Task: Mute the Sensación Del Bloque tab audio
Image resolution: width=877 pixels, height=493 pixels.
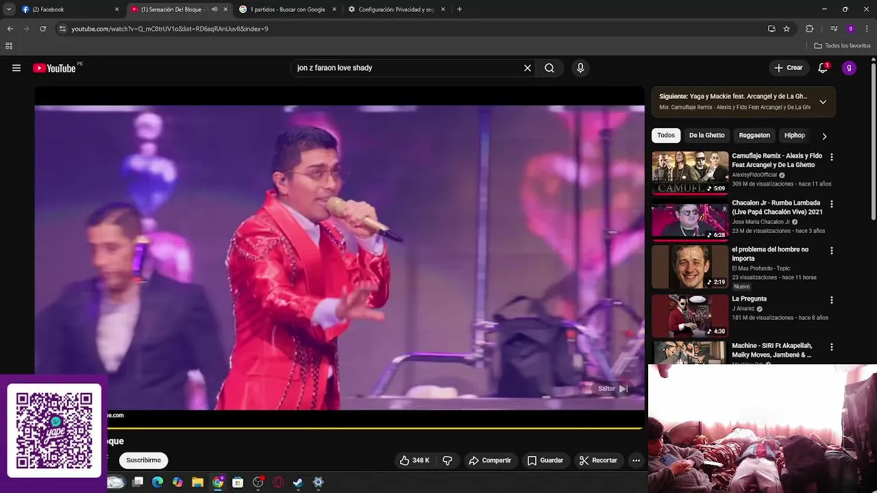Action: pos(214,10)
